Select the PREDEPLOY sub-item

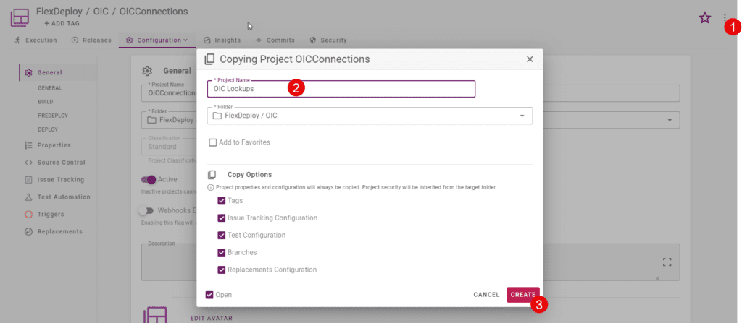point(51,115)
